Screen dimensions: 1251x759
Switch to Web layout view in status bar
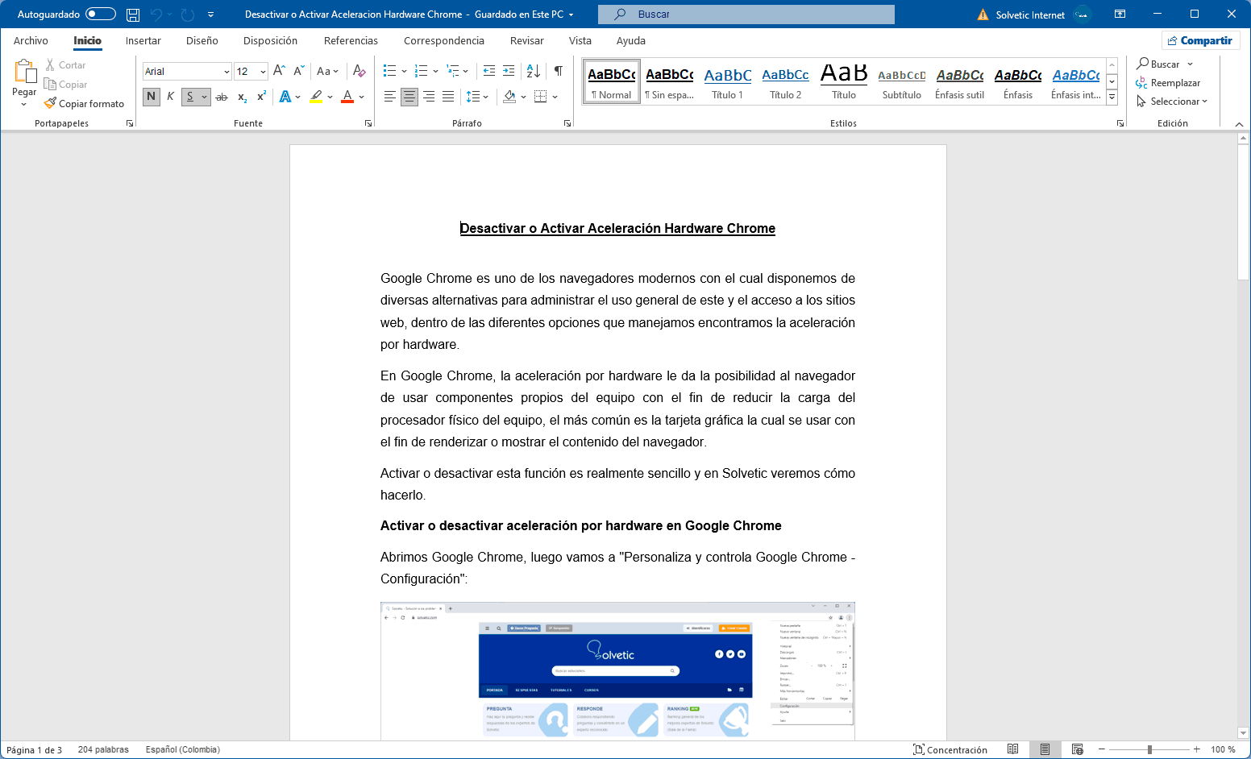point(1078,749)
